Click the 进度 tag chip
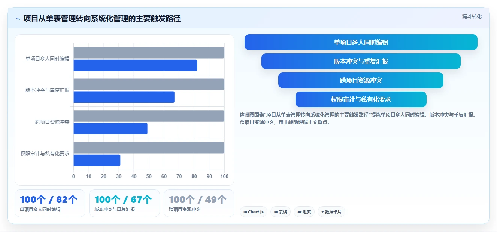The height and width of the screenshot is (232, 497). click(304, 212)
